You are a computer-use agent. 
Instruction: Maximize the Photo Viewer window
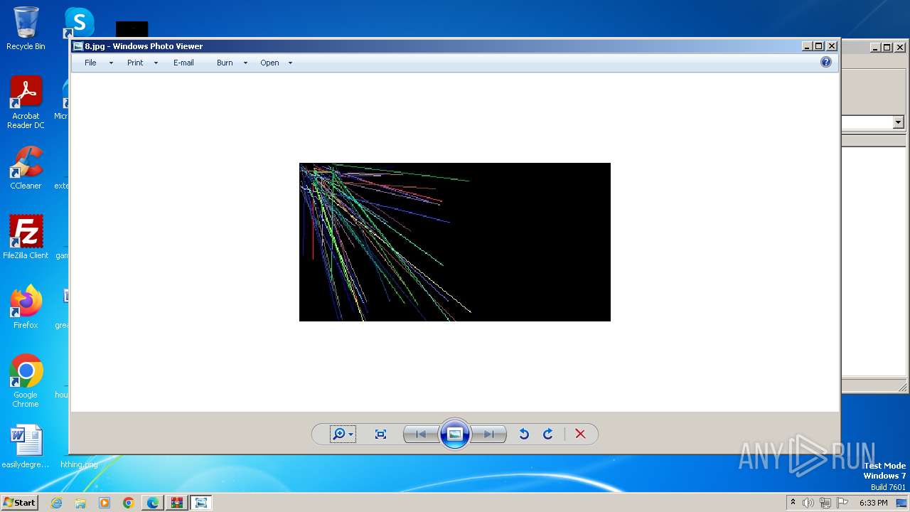(819, 46)
